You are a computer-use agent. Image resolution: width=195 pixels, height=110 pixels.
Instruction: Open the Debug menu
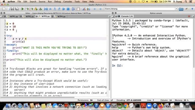coord(58,2)
